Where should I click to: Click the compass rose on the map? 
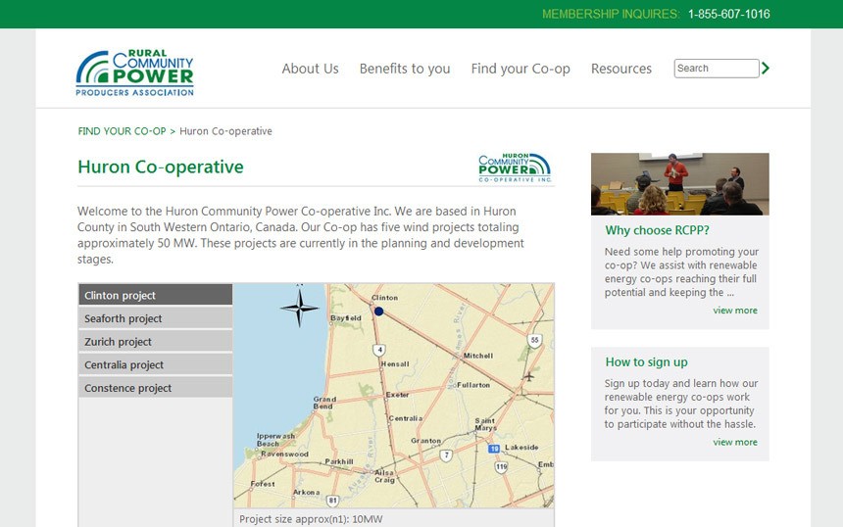click(299, 308)
